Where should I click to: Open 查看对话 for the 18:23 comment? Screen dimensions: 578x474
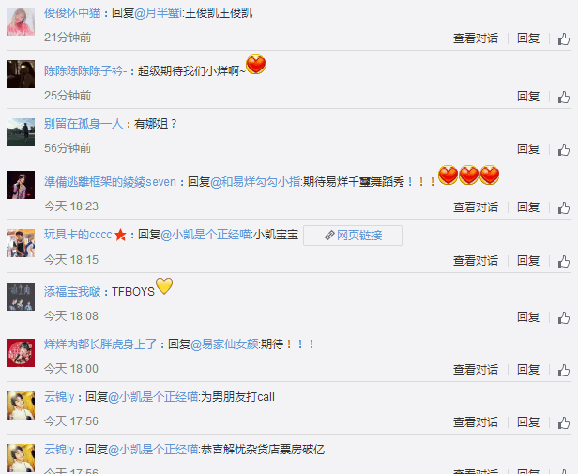click(476, 206)
